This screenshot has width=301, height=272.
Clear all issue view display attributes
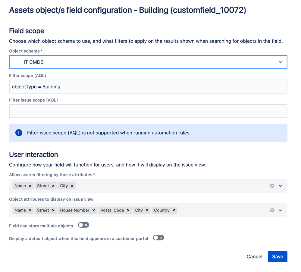pos(272,210)
